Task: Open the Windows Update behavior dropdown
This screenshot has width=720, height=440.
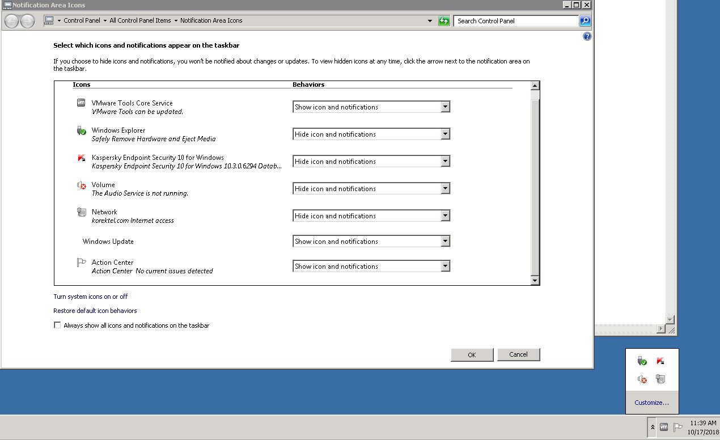Action: 371,242
